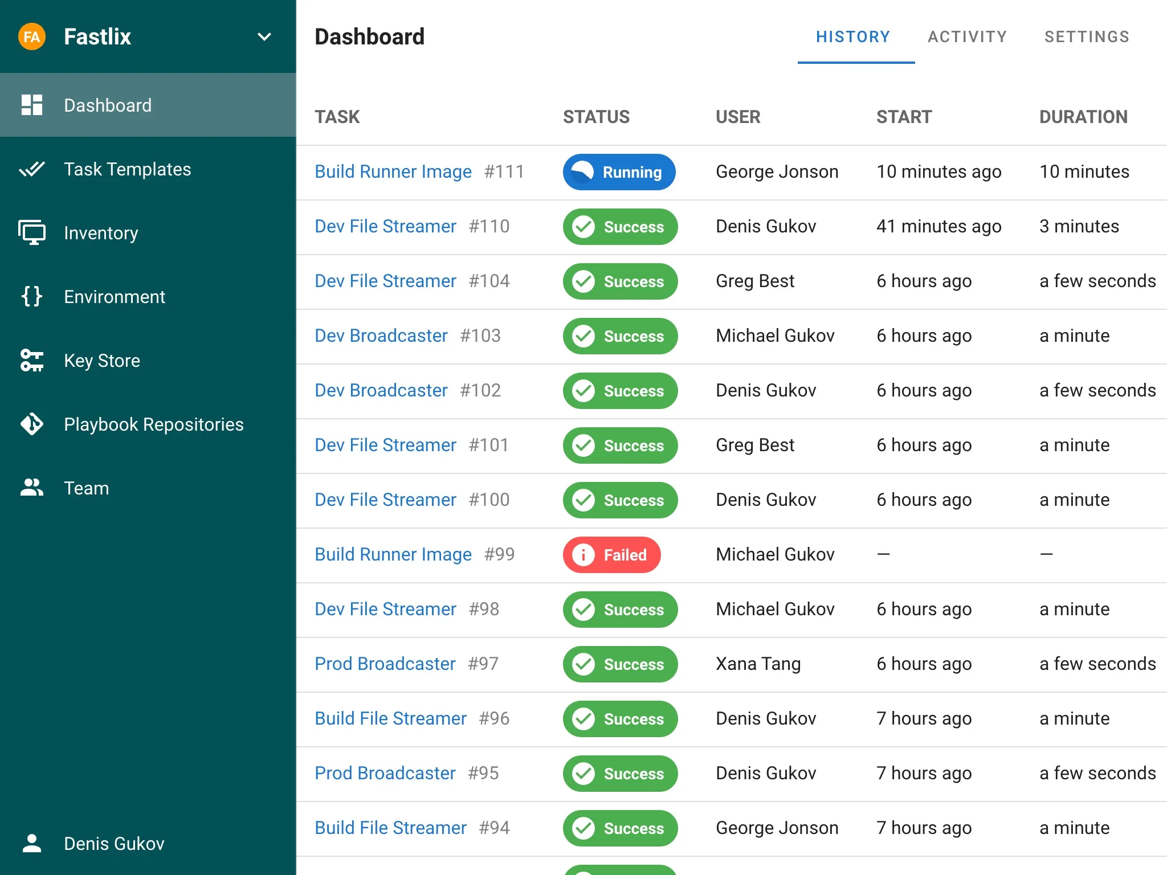Click the Inventory monitor icon
1167x875 pixels.
click(x=31, y=232)
